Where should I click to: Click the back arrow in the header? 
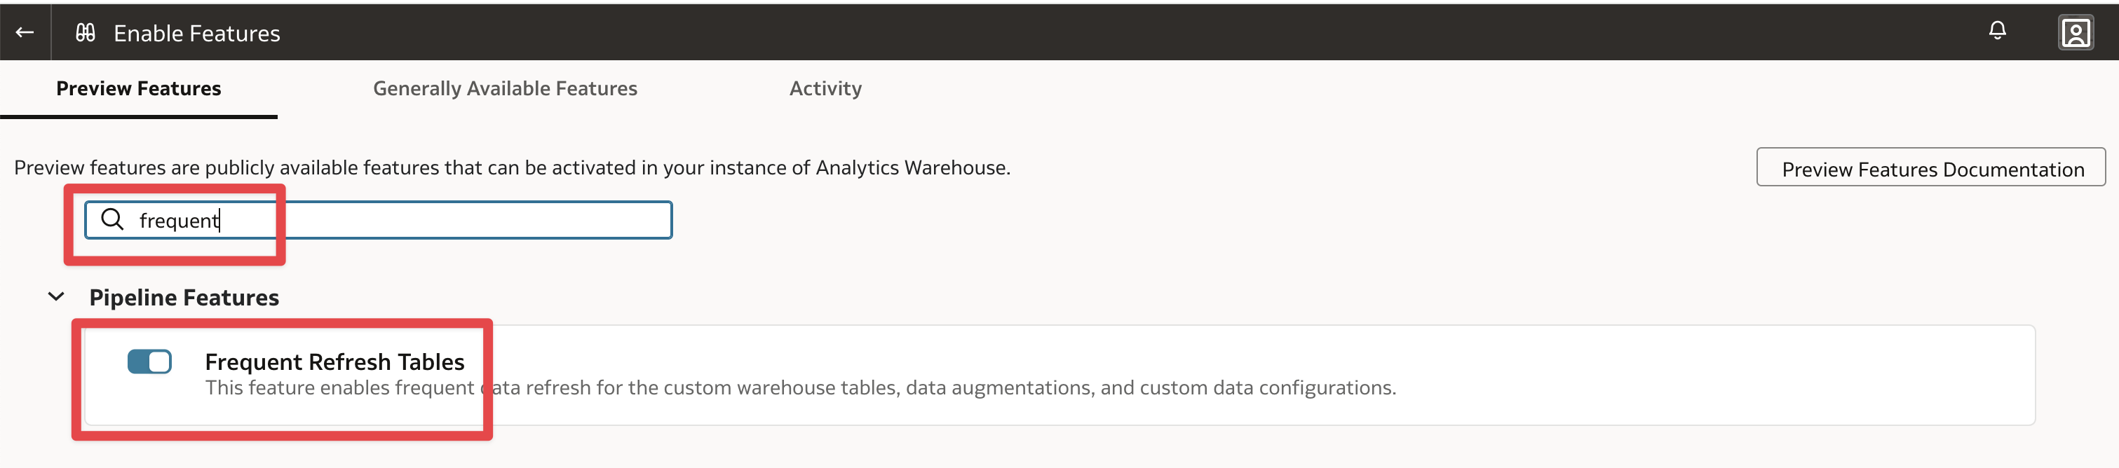point(25,32)
